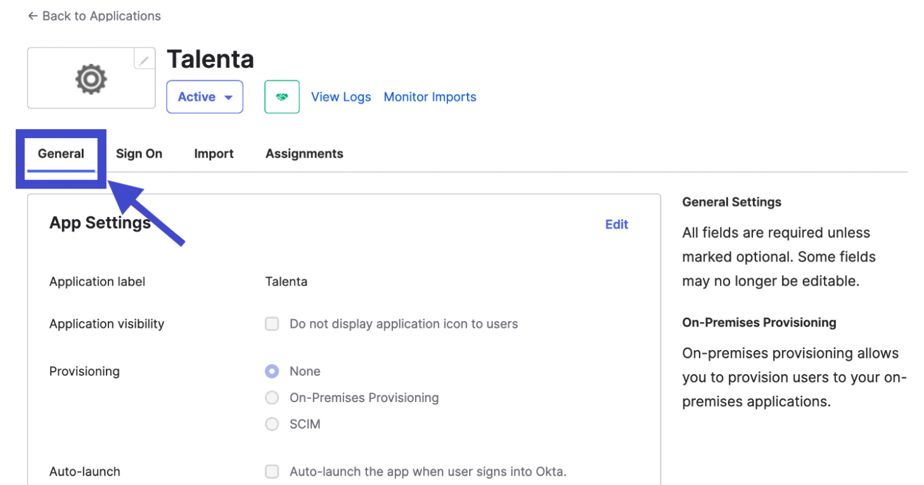Viewport: 924px width, 485px height.
Task: Click the gear application logo
Action: (91, 79)
